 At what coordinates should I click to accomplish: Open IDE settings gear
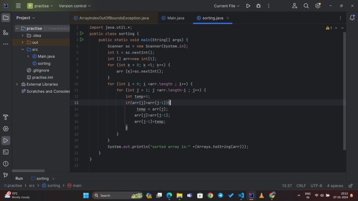tap(318, 6)
